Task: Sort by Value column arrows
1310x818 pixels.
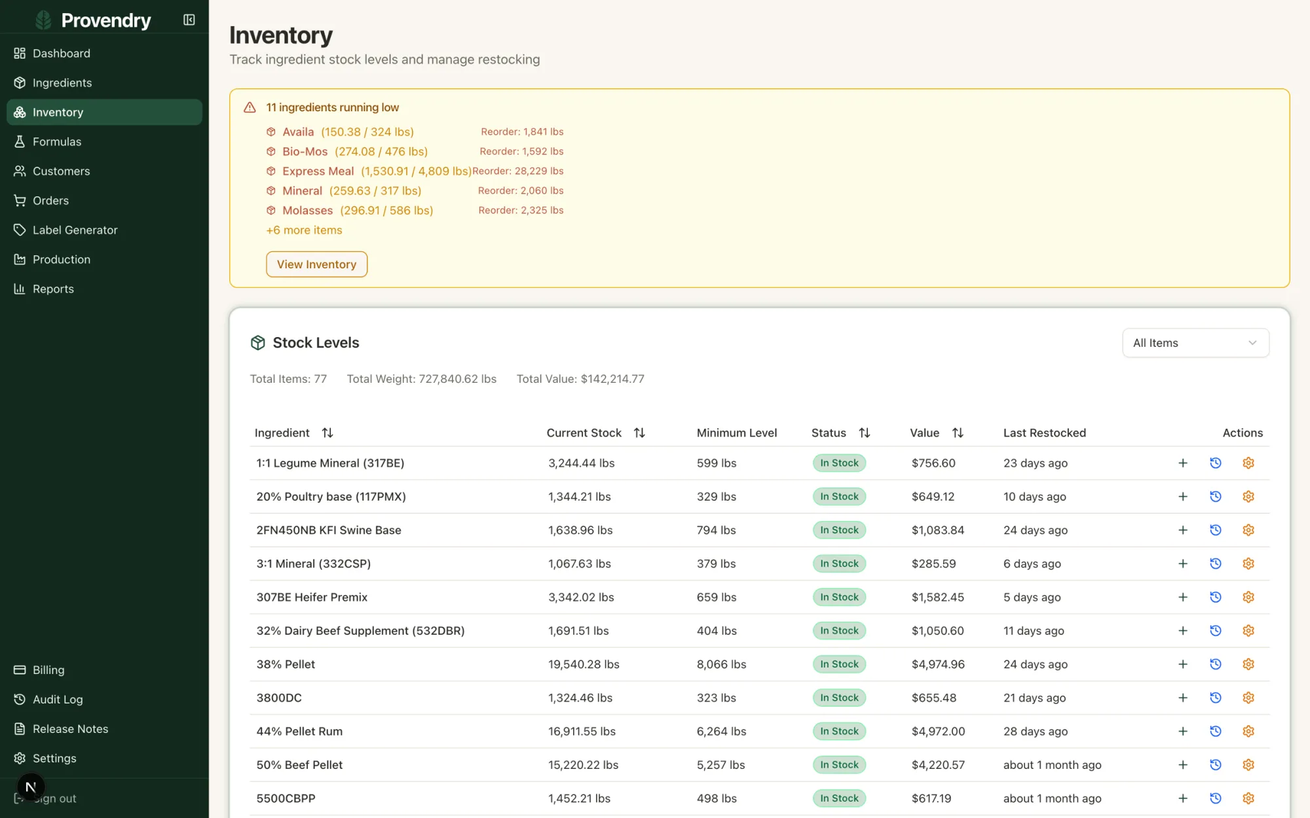Action: pos(958,433)
